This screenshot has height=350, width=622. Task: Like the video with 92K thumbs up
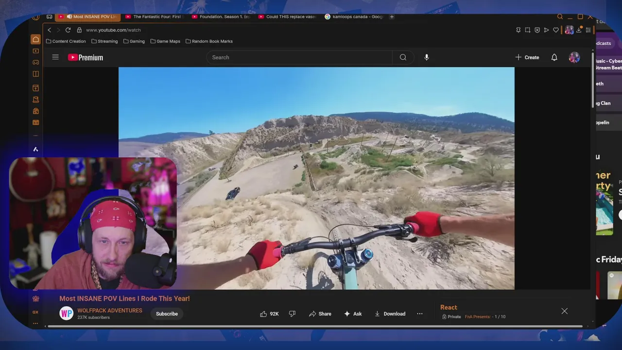269,314
